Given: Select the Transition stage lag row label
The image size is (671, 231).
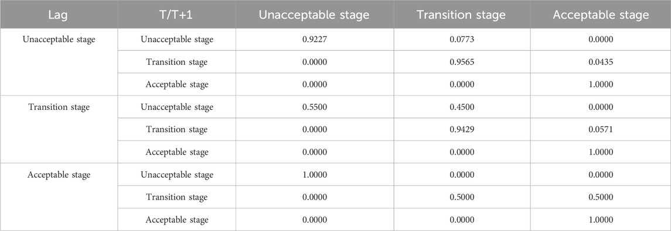Looking at the screenshot, I should coord(59,107).
